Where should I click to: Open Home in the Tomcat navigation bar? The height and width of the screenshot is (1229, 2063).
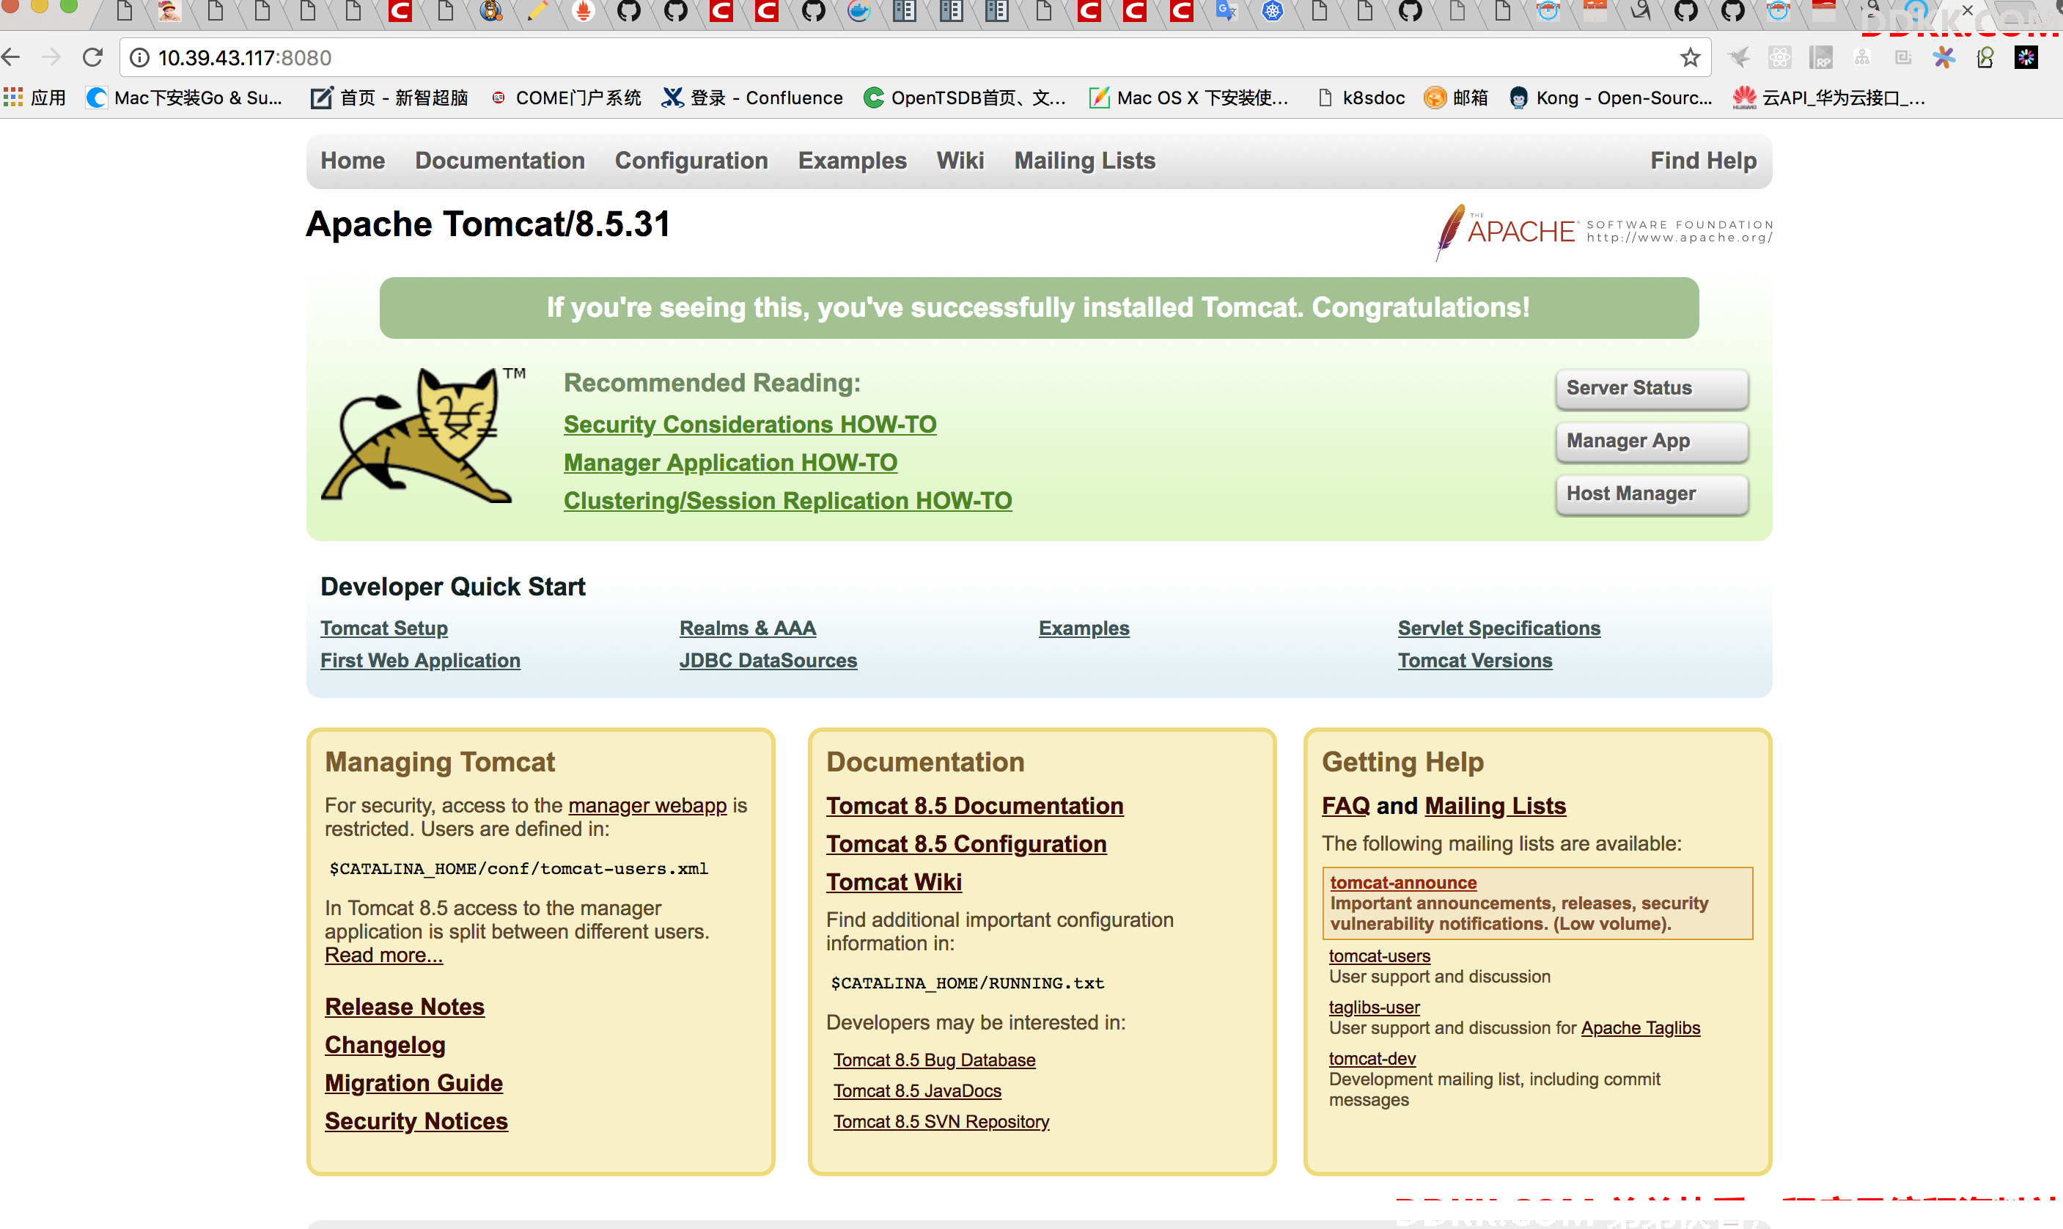(x=353, y=161)
